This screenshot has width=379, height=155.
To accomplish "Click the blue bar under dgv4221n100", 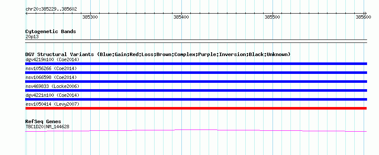I will pos(196,99).
